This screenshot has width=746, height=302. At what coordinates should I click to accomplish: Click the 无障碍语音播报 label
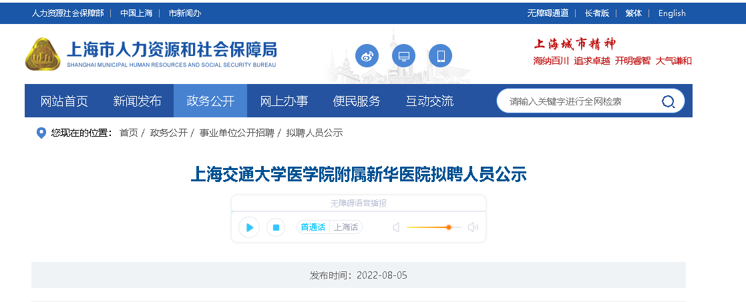(x=358, y=203)
